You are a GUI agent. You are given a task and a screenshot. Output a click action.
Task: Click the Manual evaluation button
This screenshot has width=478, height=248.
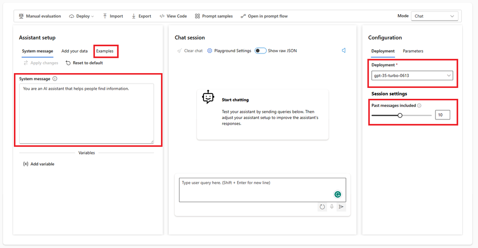click(x=40, y=16)
